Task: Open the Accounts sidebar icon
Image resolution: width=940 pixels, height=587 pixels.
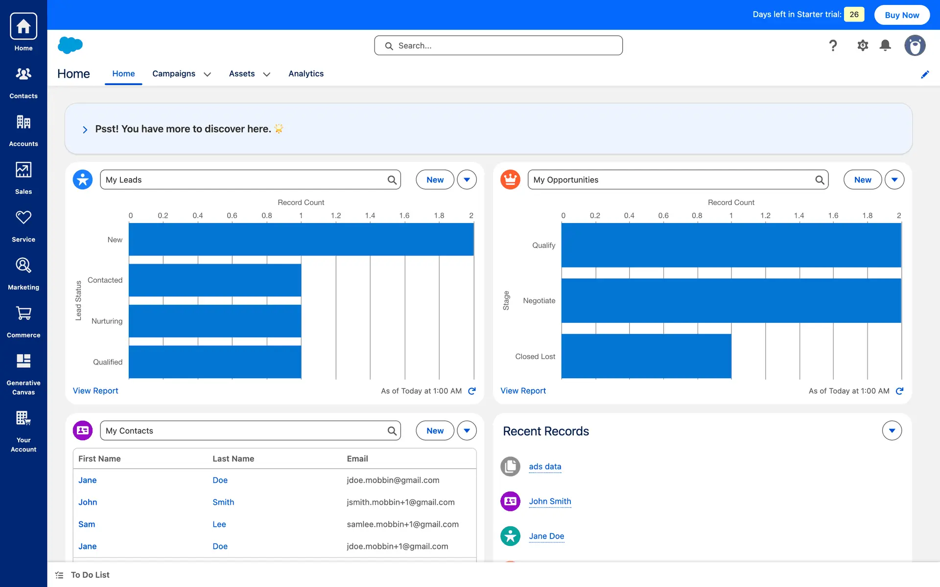Action: tap(23, 129)
